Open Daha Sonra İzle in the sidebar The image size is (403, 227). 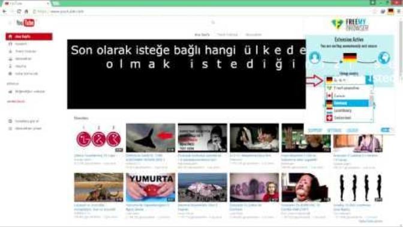26,74
